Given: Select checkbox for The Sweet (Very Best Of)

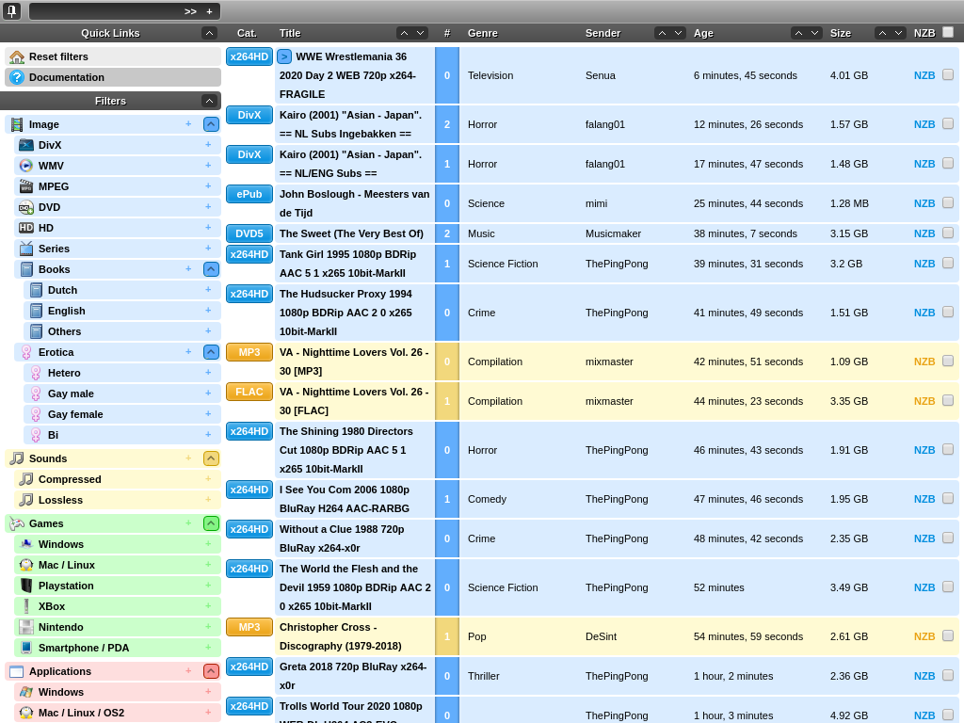Looking at the screenshot, I should [948, 233].
